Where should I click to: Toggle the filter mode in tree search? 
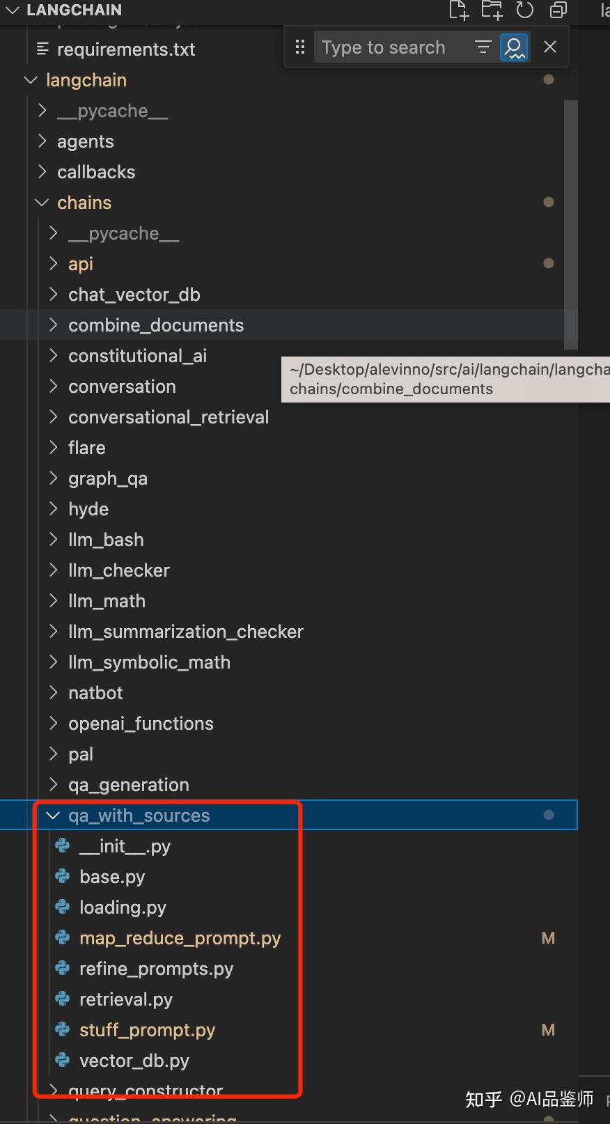point(483,47)
